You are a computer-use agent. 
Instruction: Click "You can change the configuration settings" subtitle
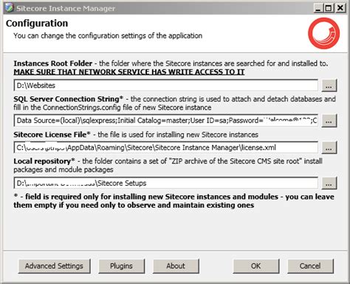(x=108, y=35)
